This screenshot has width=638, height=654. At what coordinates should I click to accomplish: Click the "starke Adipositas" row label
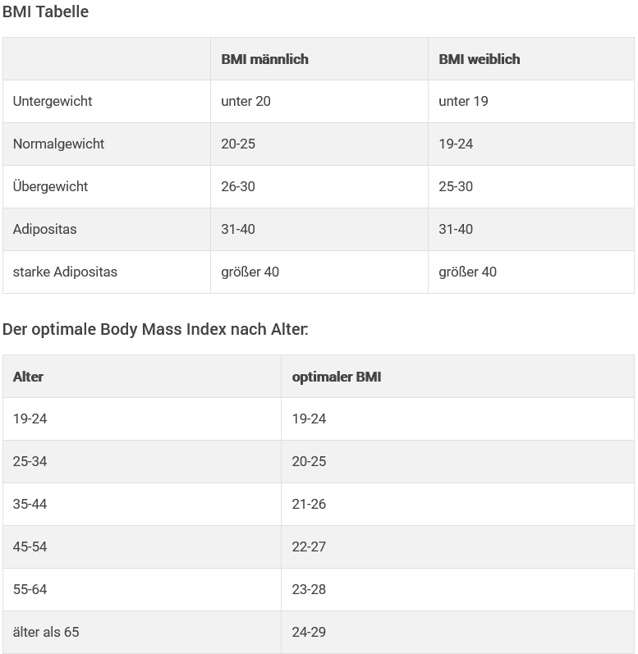65,272
